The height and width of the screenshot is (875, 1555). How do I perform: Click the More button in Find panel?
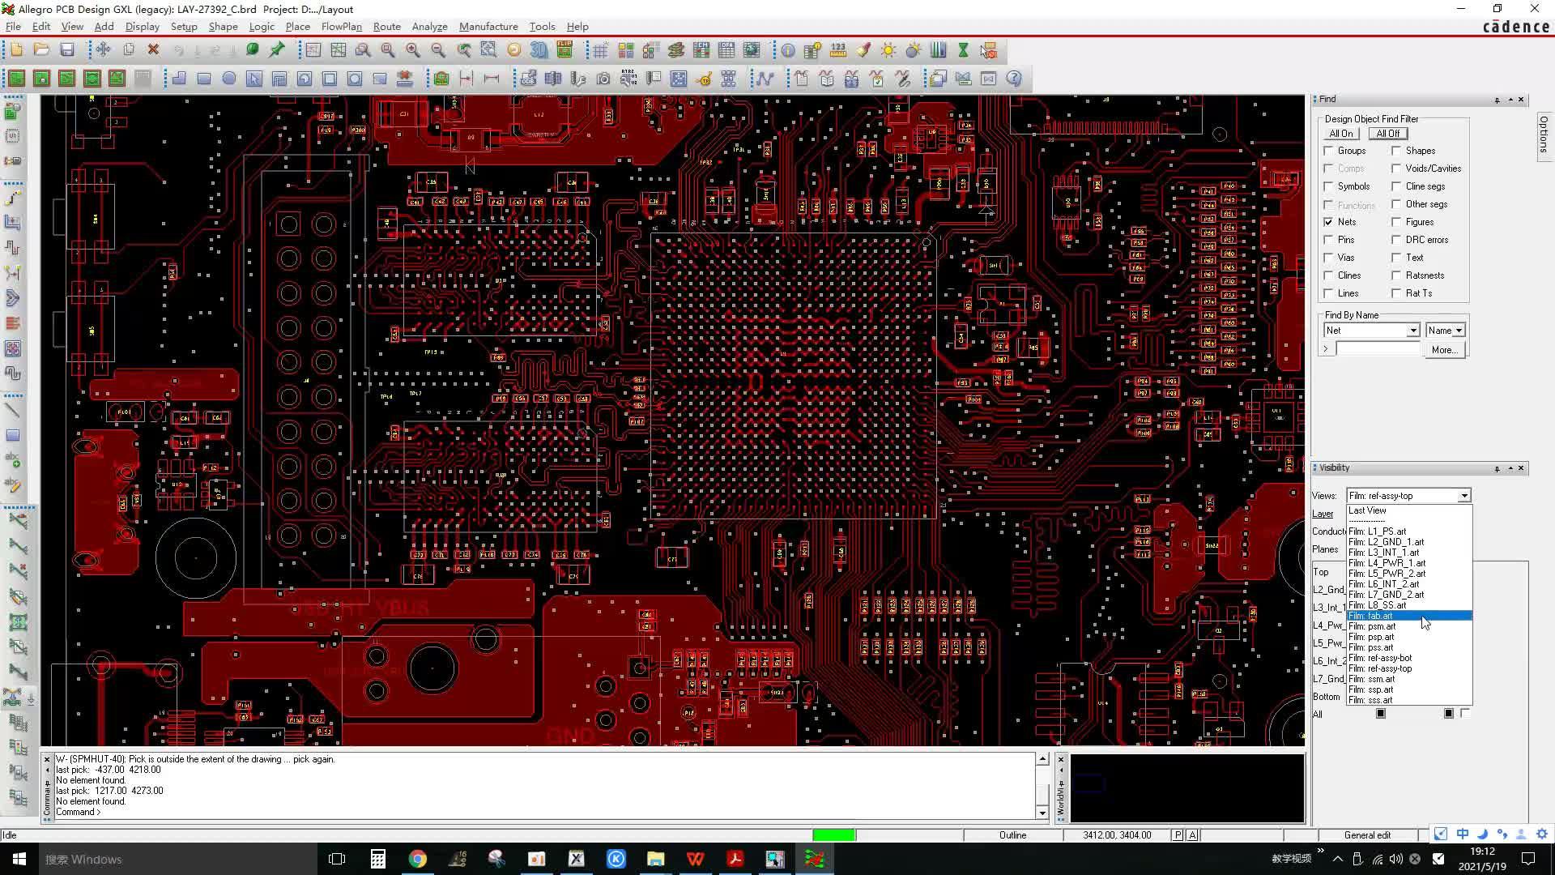click(x=1444, y=349)
